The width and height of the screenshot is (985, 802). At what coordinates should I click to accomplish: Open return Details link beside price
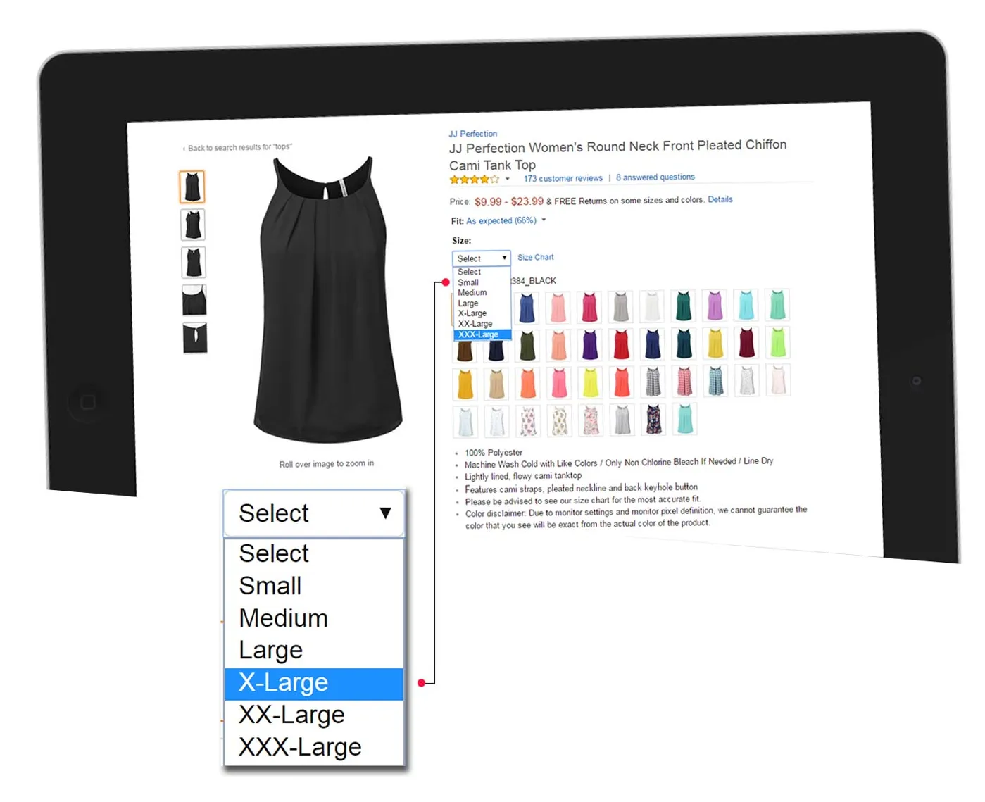(x=720, y=199)
